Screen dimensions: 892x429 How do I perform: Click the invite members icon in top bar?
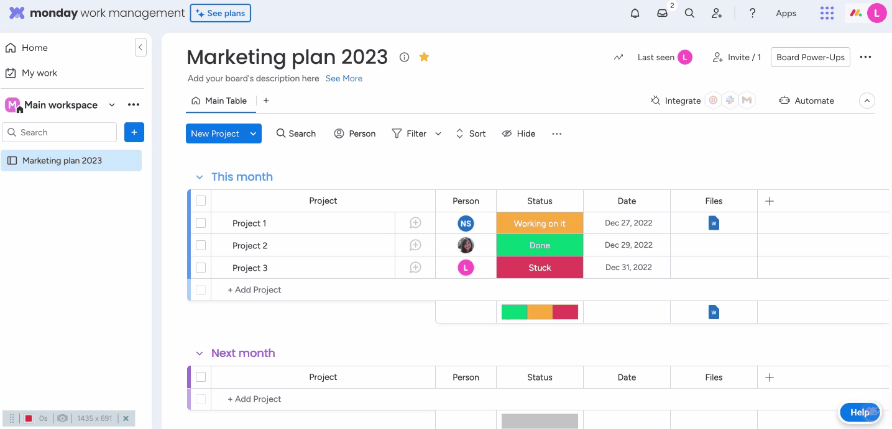[x=717, y=13]
